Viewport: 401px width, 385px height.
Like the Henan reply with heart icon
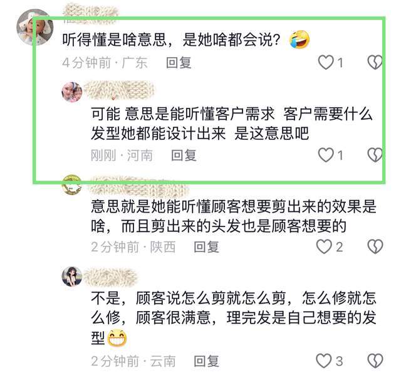326,155
